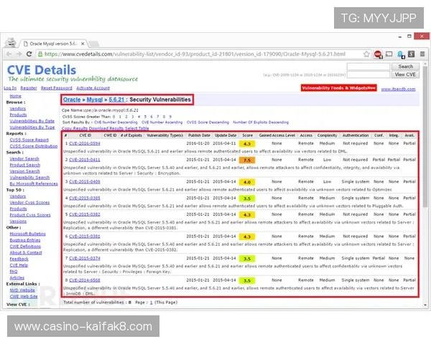Select the Oracle Mysql version 5.6 tab
Screen dimensions: 431x344
tap(54, 44)
